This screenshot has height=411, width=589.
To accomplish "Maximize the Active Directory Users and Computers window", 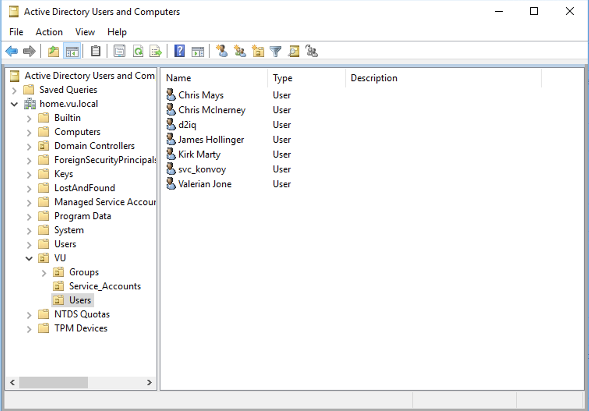I will [x=534, y=11].
